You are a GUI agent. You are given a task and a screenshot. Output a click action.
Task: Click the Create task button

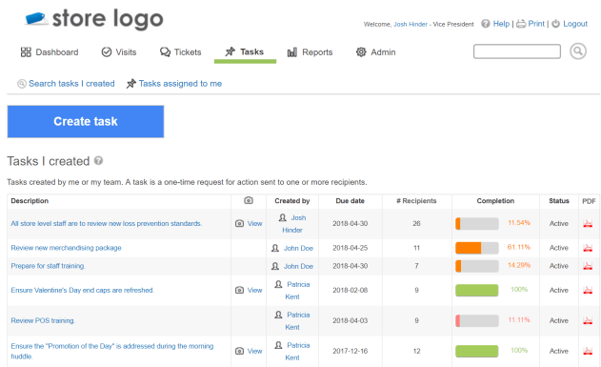(86, 122)
